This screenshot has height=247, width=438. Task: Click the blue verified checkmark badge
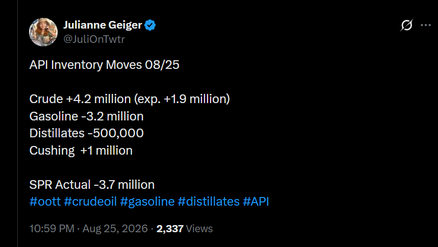pos(150,25)
